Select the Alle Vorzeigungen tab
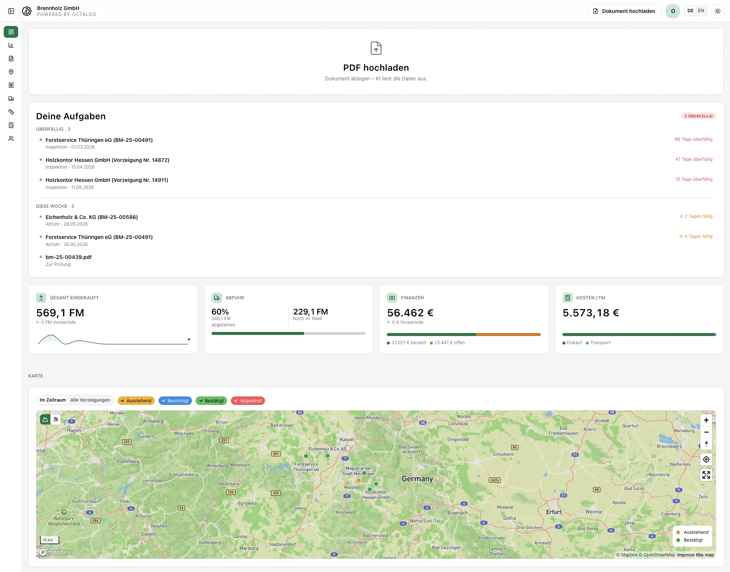The height and width of the screenshot is (572, 730). 90,400
